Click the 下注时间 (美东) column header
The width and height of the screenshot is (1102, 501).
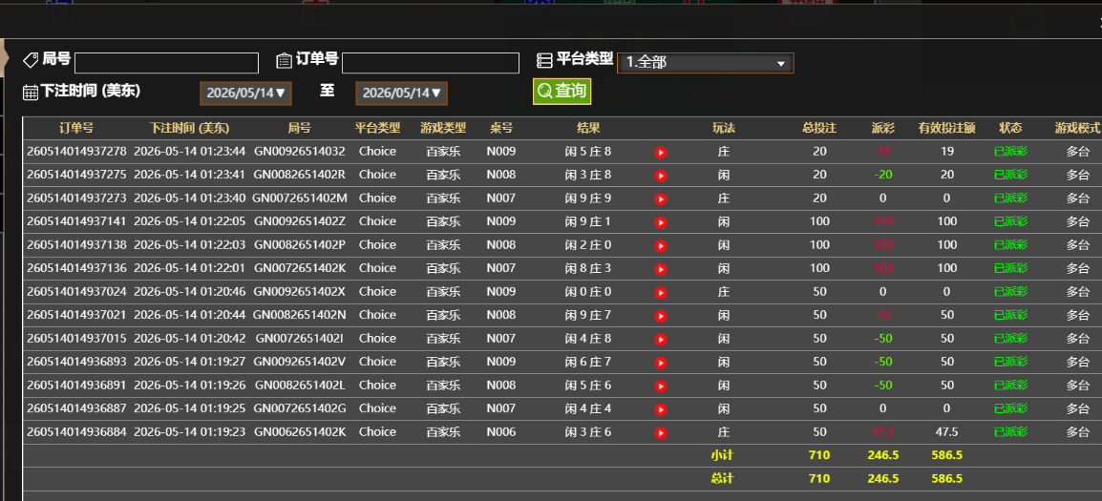(189, 128)
